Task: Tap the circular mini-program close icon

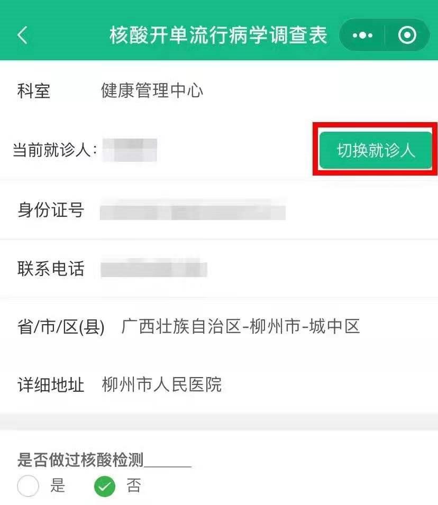Action: click(x=407, y=35)
